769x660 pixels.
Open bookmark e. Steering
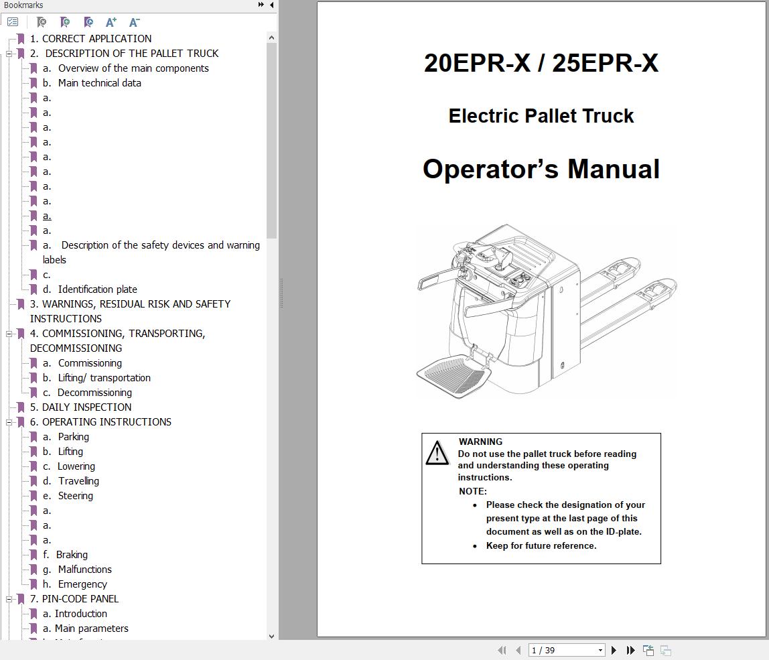click(x=68, y=496)
